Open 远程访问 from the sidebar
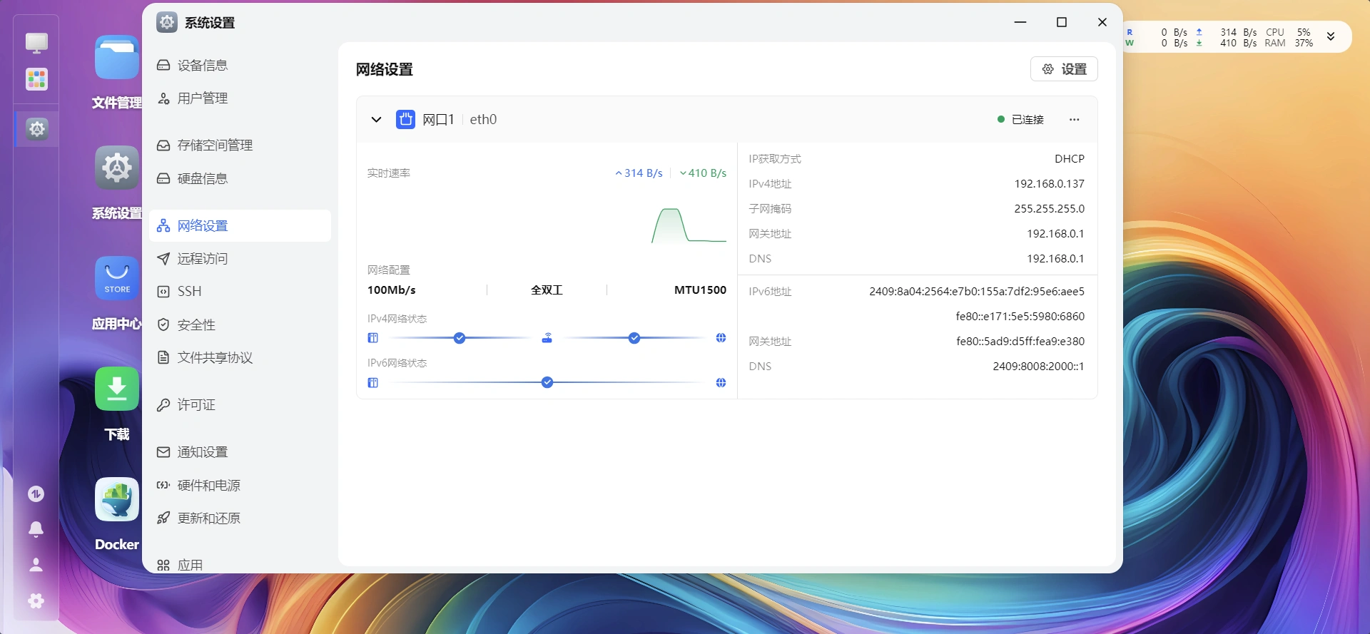Viewport: 1370px width, 634px height. click(203, 259)
